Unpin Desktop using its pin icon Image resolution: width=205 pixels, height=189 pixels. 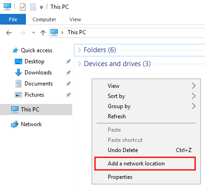68,61
